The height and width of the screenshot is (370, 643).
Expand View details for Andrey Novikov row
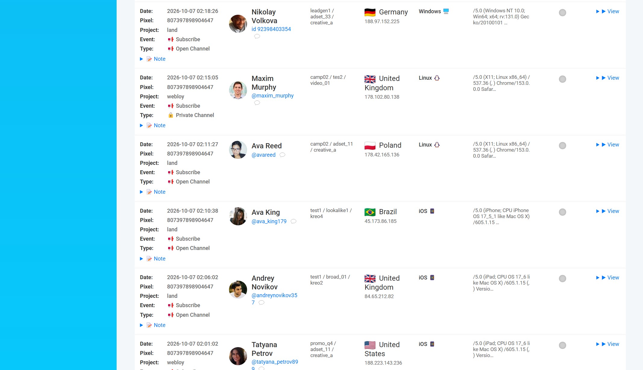[x=607, y=278]
